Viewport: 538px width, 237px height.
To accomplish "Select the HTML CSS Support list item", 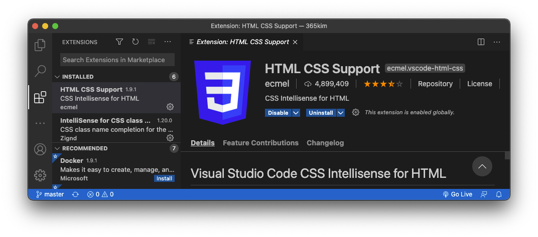I will [x=116, y=98].
